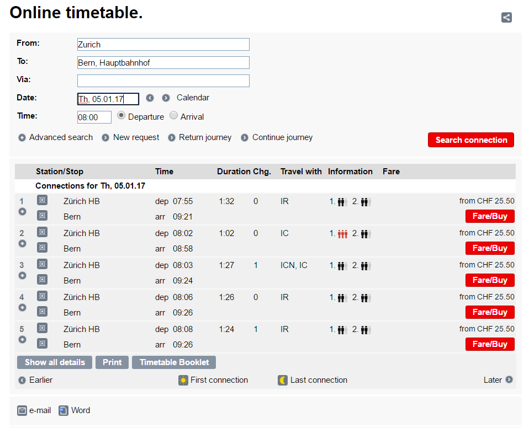Click the Zürich HB text in connection 2
This screenshot has width=529, height=428.
click(82, 233)
